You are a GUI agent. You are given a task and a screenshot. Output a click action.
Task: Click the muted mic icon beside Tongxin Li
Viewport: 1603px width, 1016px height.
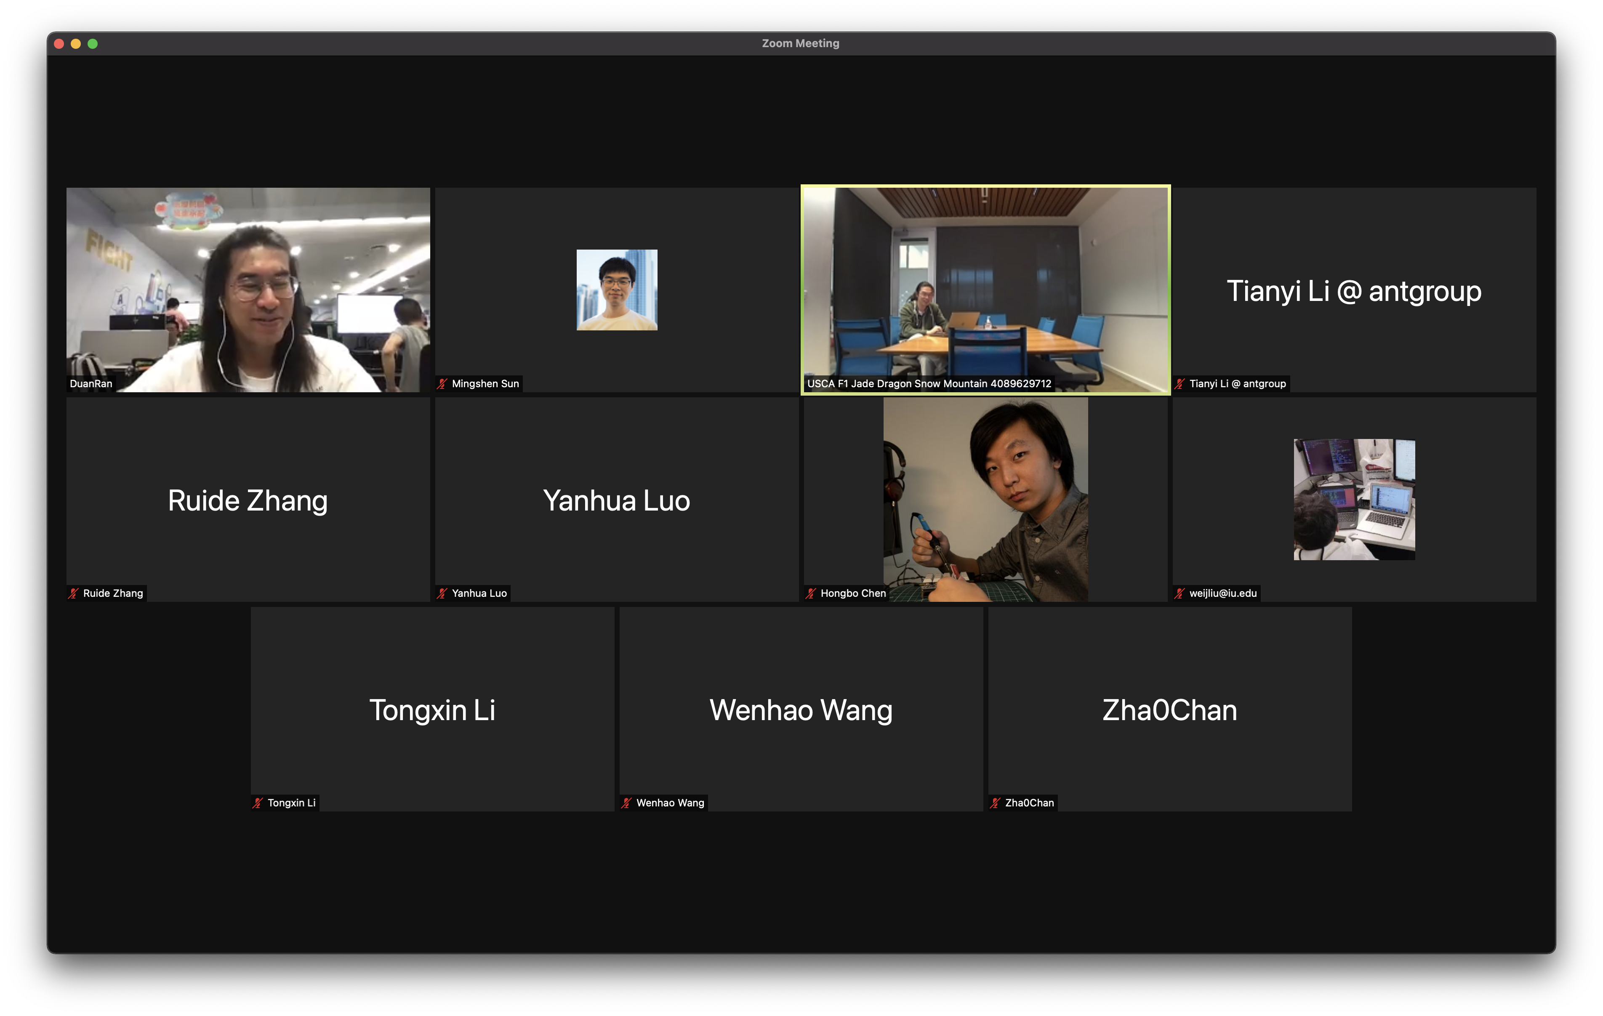click(x=257, y=802)
